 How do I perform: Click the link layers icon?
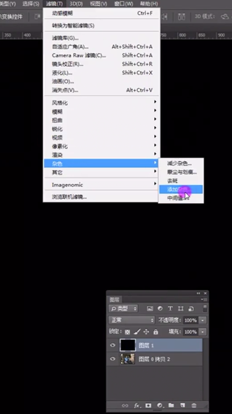125,405
